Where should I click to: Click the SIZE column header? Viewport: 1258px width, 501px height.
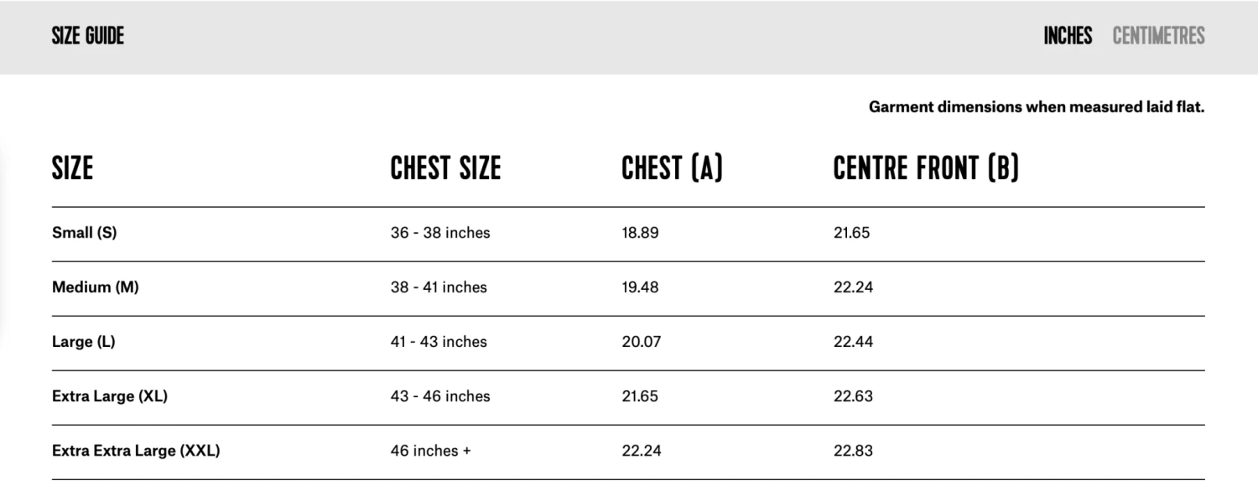72,168
